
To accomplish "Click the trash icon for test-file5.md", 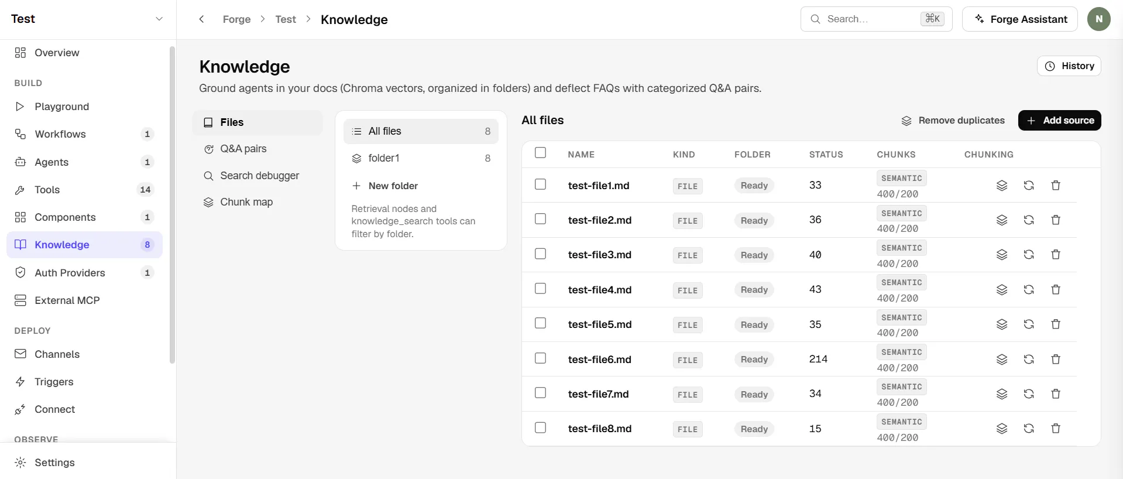I will [x=1056, y=324].
